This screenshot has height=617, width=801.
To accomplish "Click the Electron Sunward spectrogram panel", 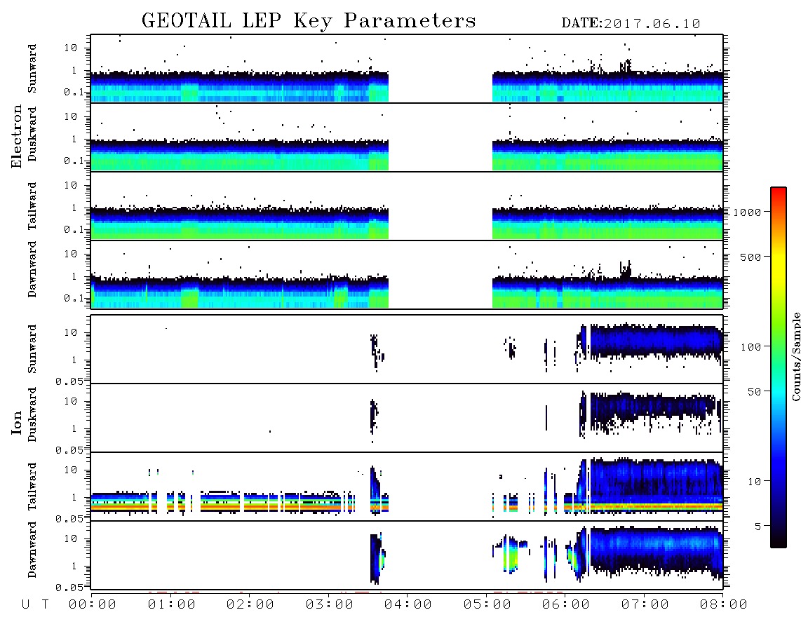I will 407,69.
